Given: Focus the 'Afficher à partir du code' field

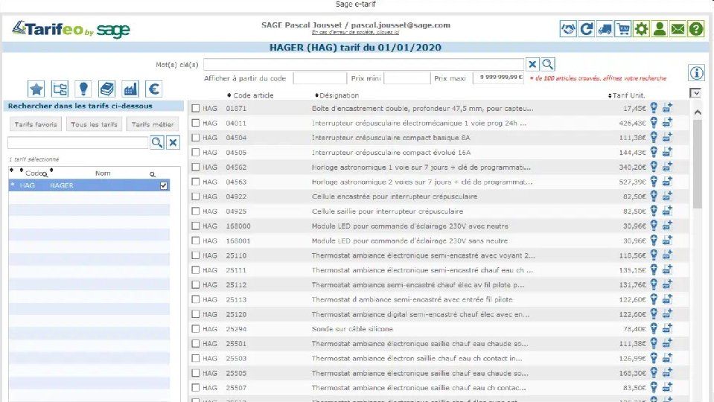Looking at the screenshot, I should tap(319, 78).
